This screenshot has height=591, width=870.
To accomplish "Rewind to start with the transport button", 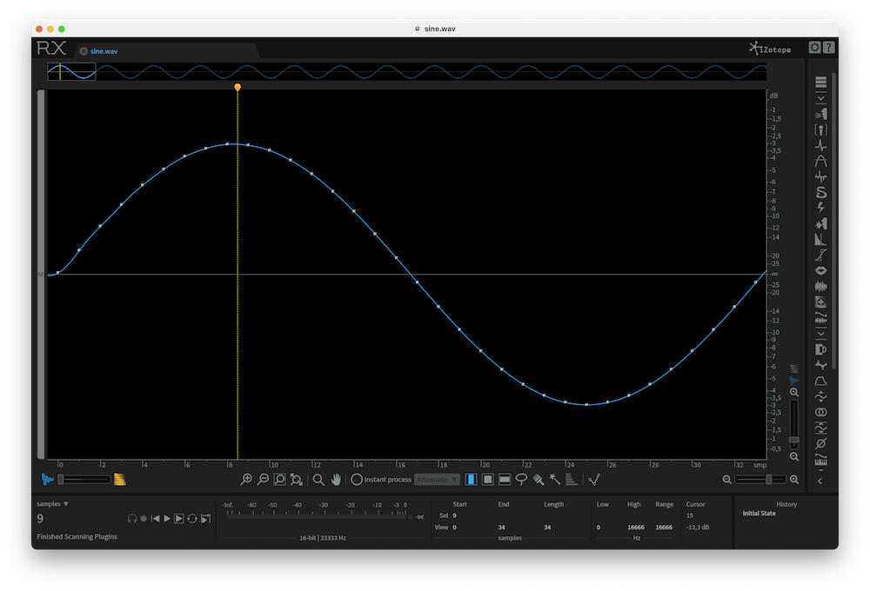I will point(156,519).
